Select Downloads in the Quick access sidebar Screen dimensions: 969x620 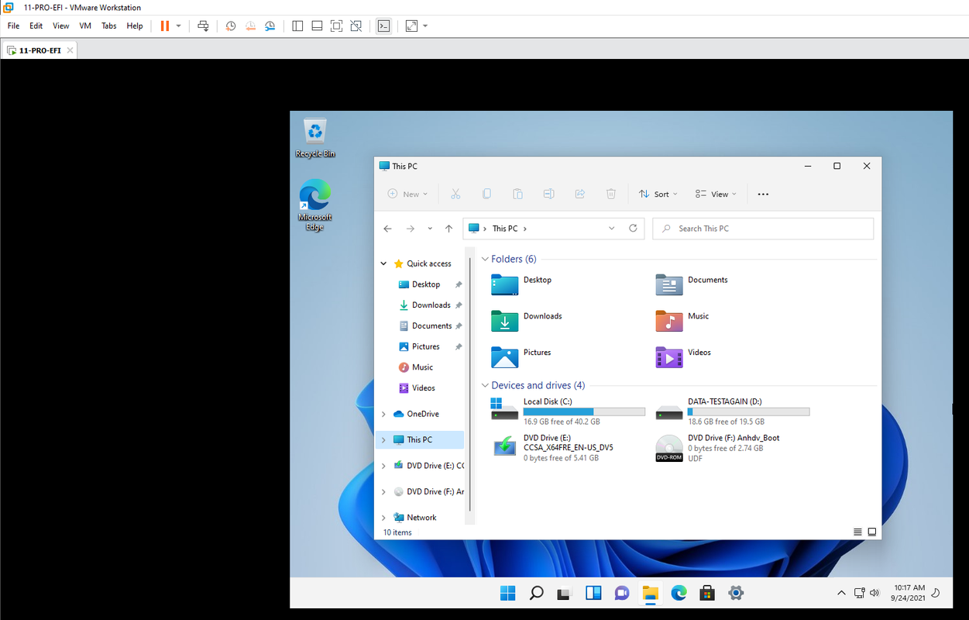pos(429,305)
